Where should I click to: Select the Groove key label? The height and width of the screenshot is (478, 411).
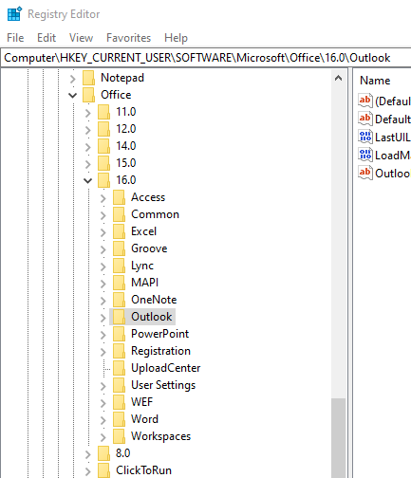(x=149, y=248)
